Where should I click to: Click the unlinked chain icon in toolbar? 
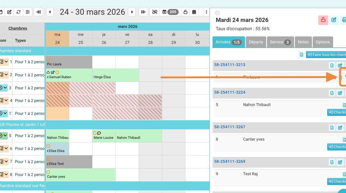[x=155, y=12]
